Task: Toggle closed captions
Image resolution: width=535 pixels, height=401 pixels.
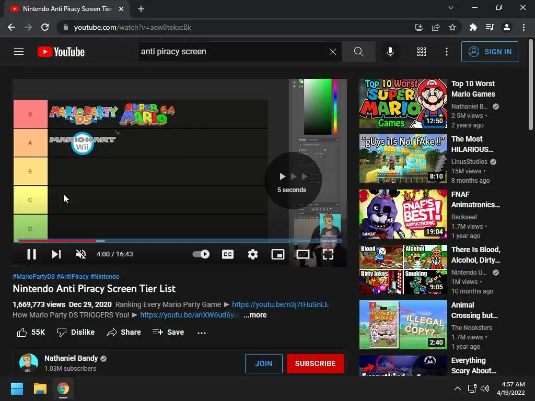Action: [228, 254]
